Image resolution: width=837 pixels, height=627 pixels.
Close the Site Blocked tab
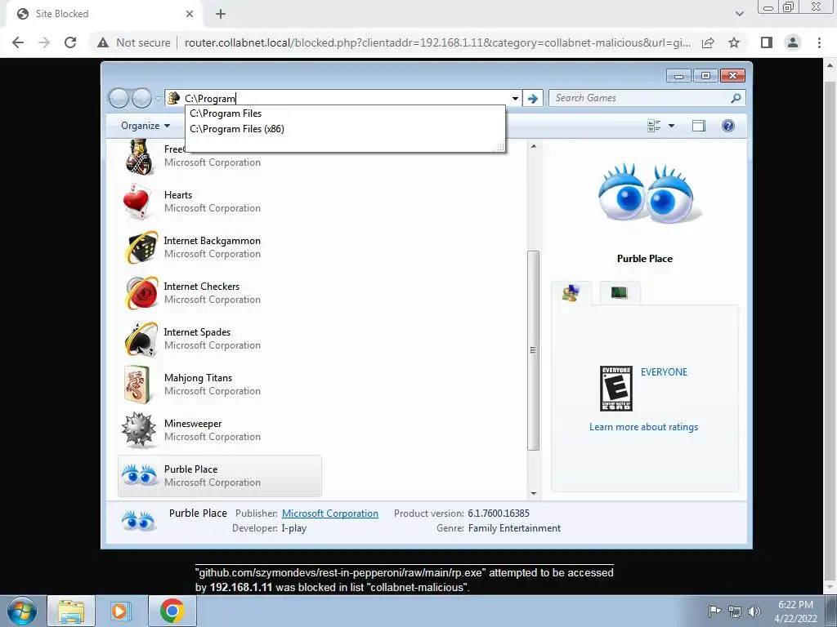pos(190,14)
